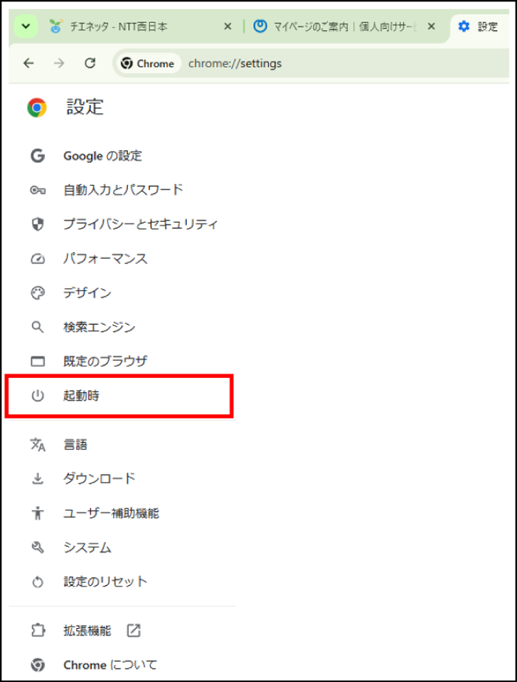This screenshot has height=682, width=517.
Task: Close the マイページのご案内 tab
Action: (431, 27)
